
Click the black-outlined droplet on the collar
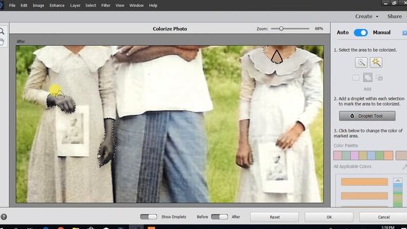tap(277, 57)
